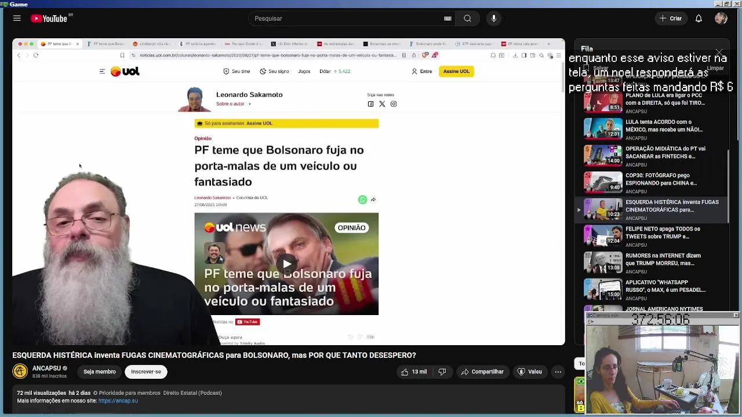Open the UOL hamburger menu in the video
This screenshot has width=742, height=417.
102,71
